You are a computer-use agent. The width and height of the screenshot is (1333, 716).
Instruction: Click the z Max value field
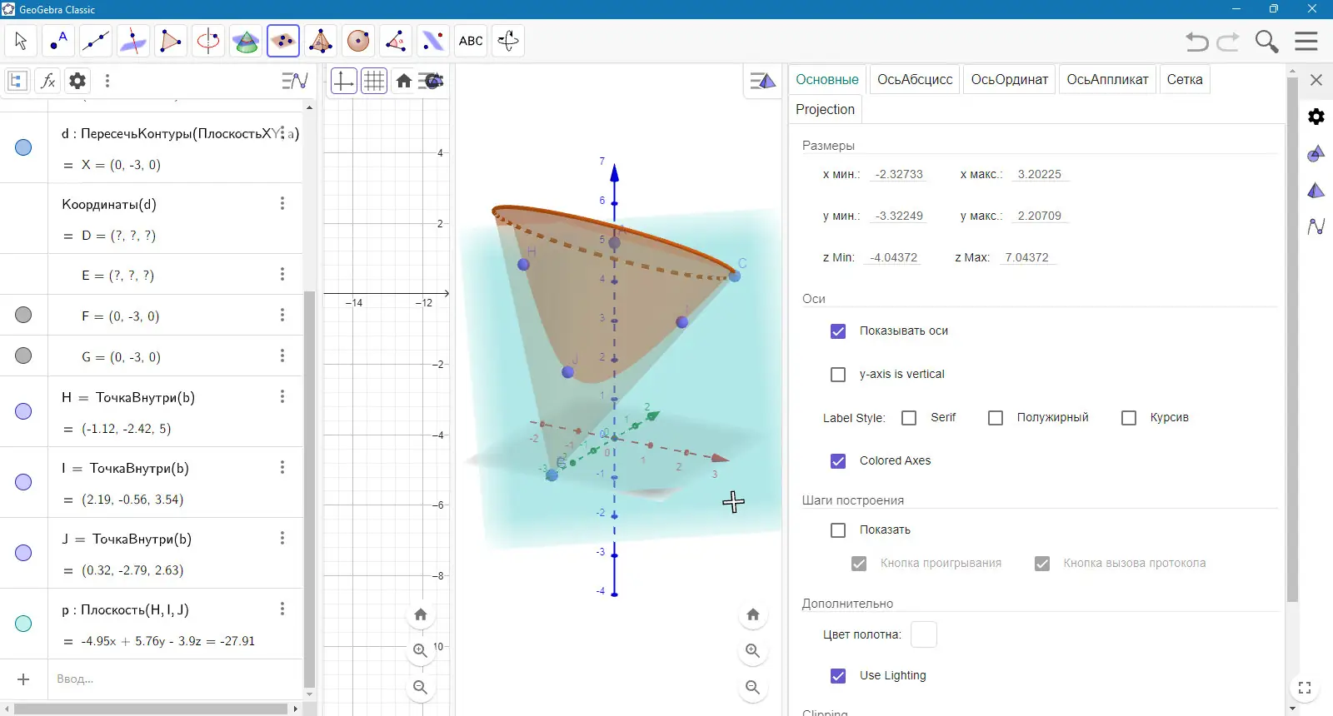pos(1027,258)
